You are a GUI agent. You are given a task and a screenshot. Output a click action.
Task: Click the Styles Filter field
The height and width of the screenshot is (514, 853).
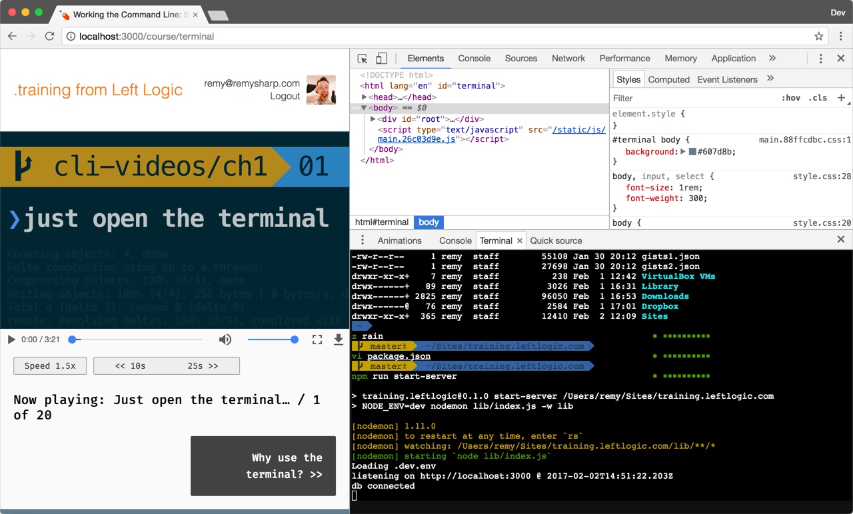(693, 98)
